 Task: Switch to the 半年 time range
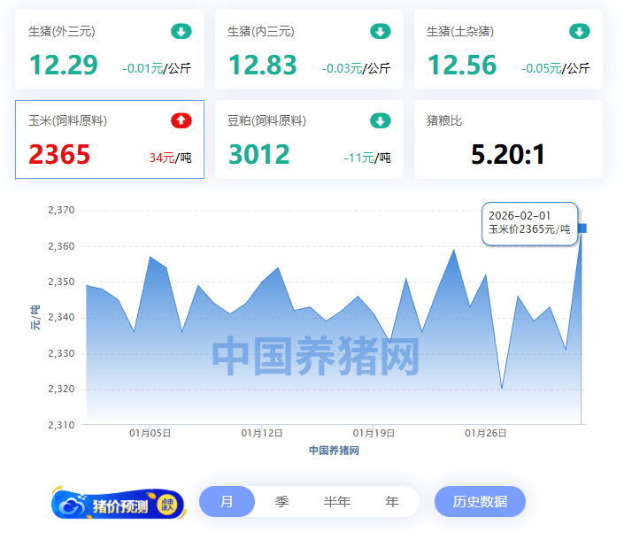click(336, 501)
